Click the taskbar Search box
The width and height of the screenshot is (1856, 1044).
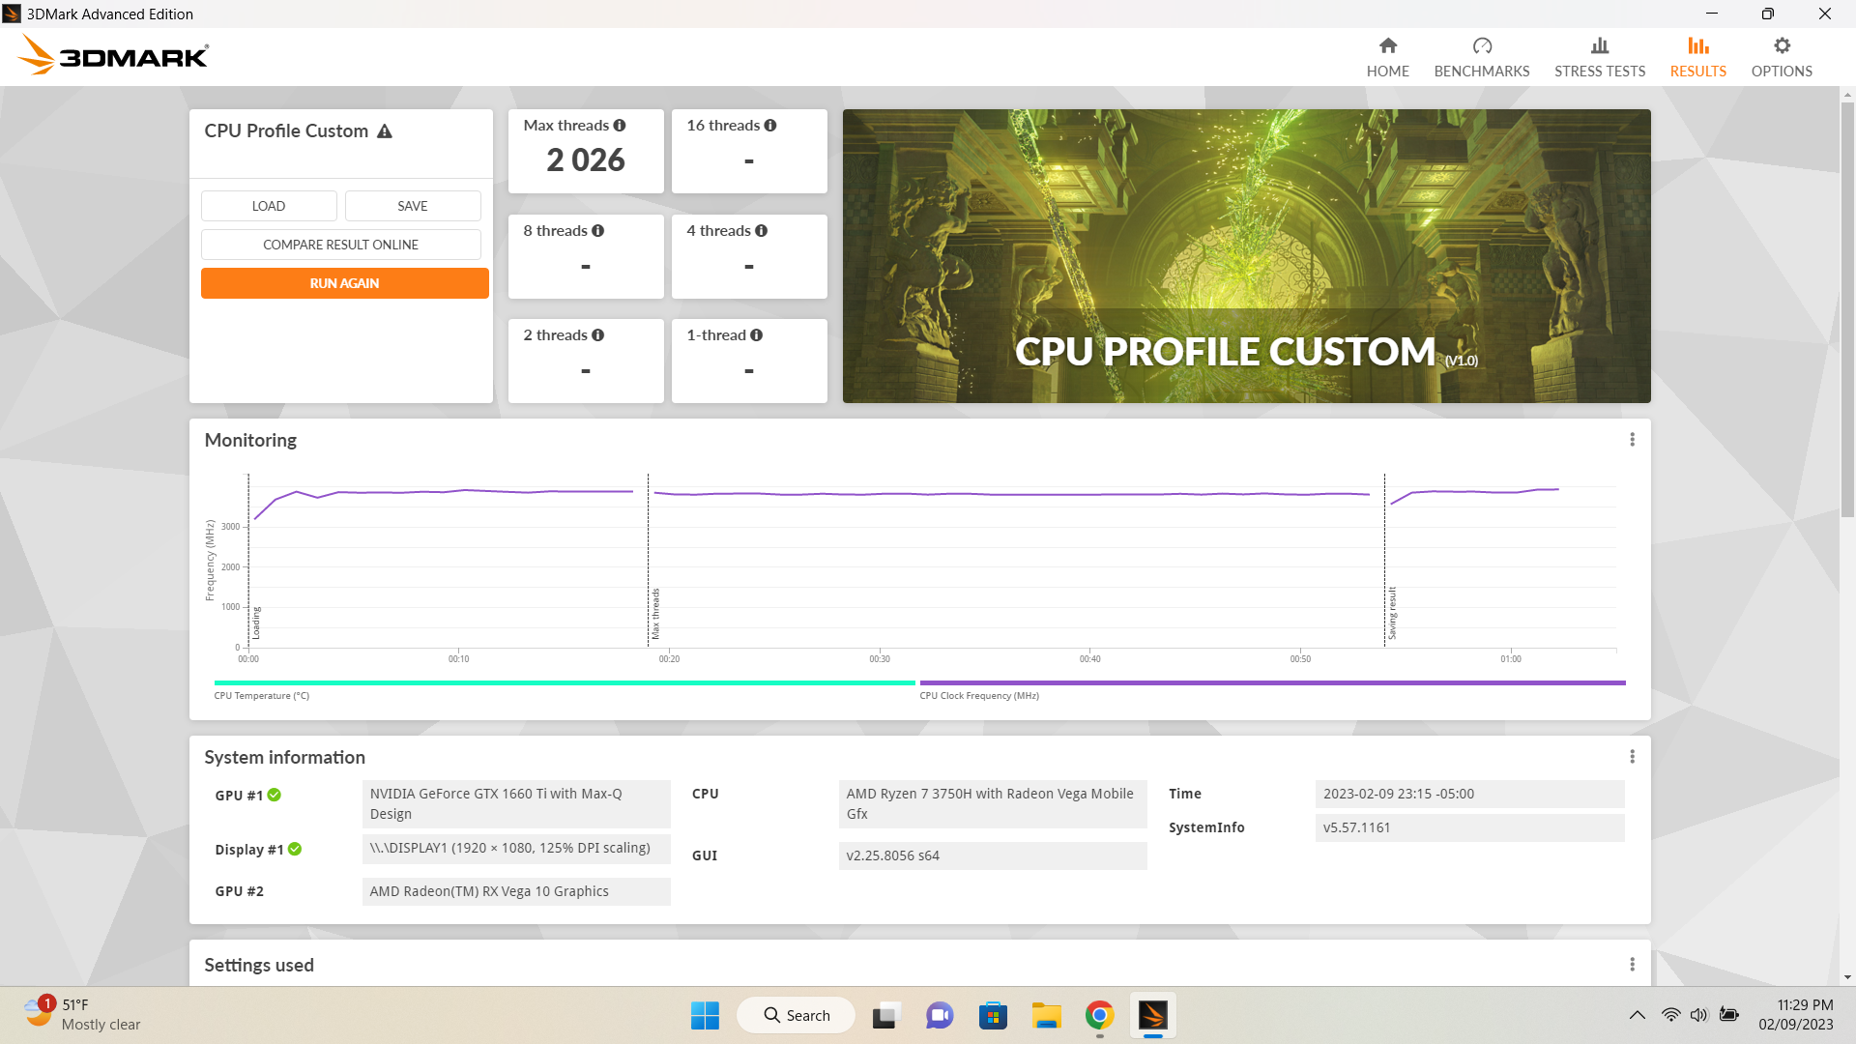[797, 1016]
